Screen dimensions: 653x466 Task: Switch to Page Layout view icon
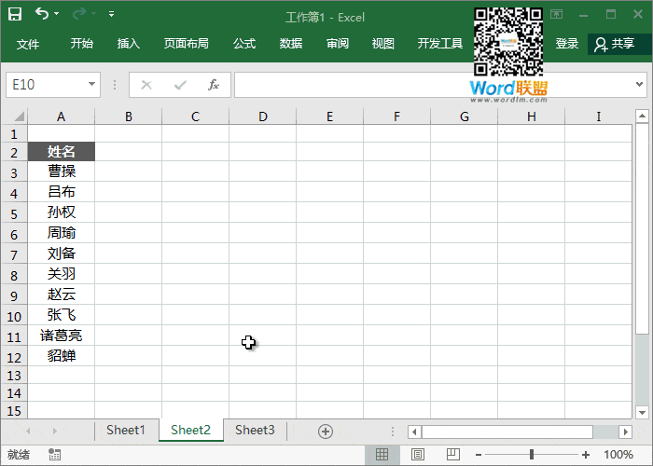418,455
